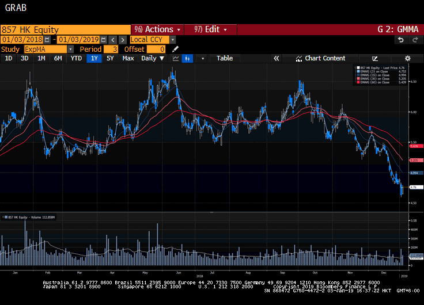Click the 4.76 last price axis tag
Viewport: 424px width, 305px height.
click(x=416, y=187)
